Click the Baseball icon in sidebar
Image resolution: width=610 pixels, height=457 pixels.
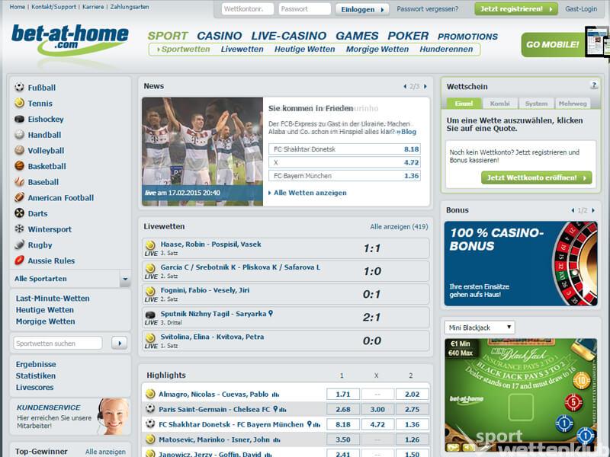pos(19,181)
